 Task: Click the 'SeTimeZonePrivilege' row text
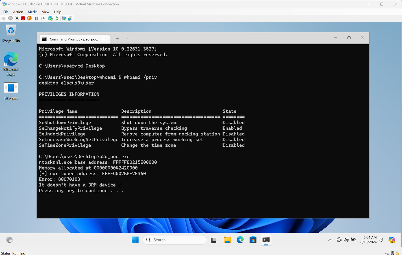[x=65, y=145]
